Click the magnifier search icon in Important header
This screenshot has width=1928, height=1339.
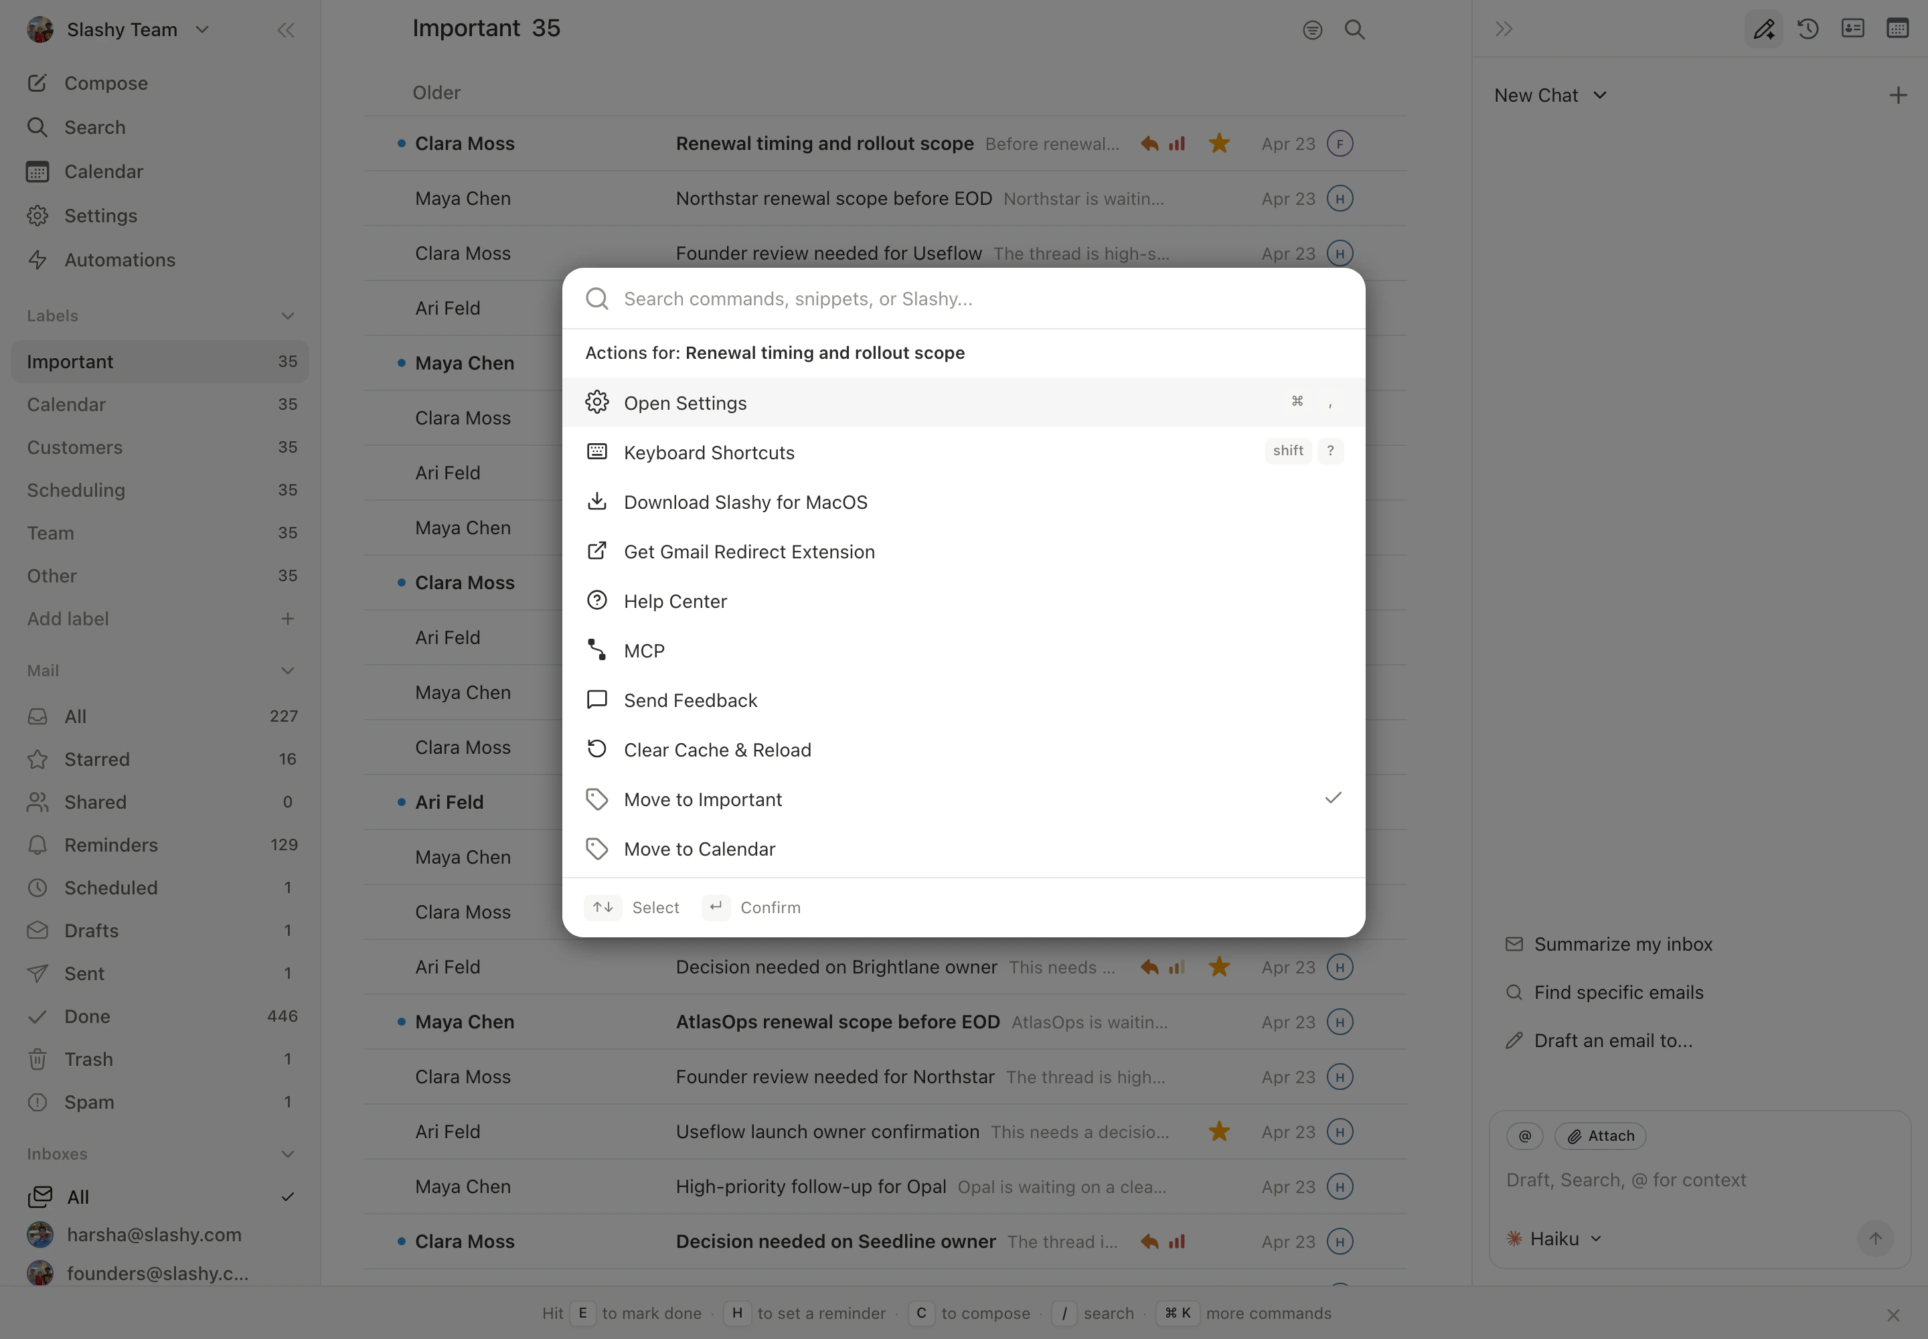[x=1354, y=30]
